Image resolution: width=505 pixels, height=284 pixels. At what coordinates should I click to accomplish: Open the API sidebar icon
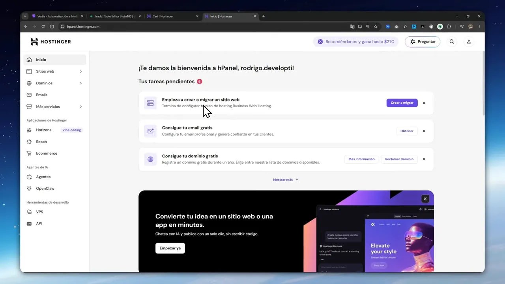29,224
